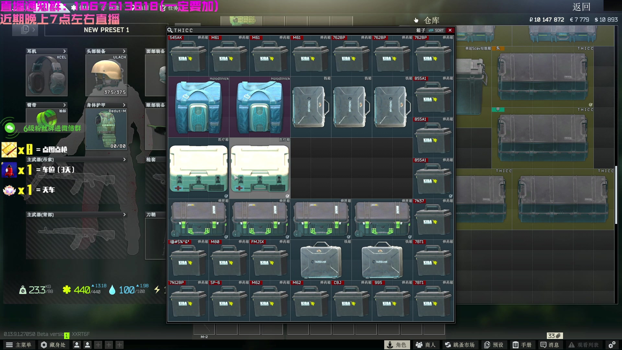Select the first white medicine case

coord(199,168)
